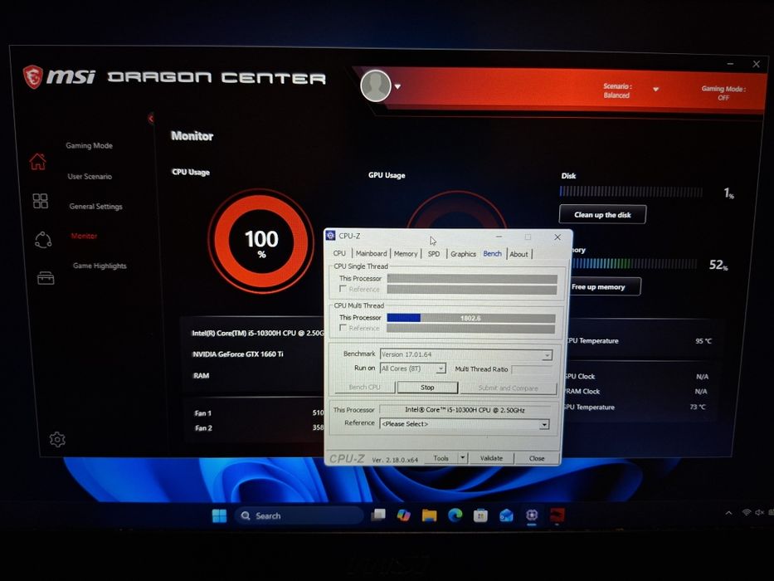Select Monitor in Dragon Center menu
The image size is (774, 581).
[x=84, y=237]
